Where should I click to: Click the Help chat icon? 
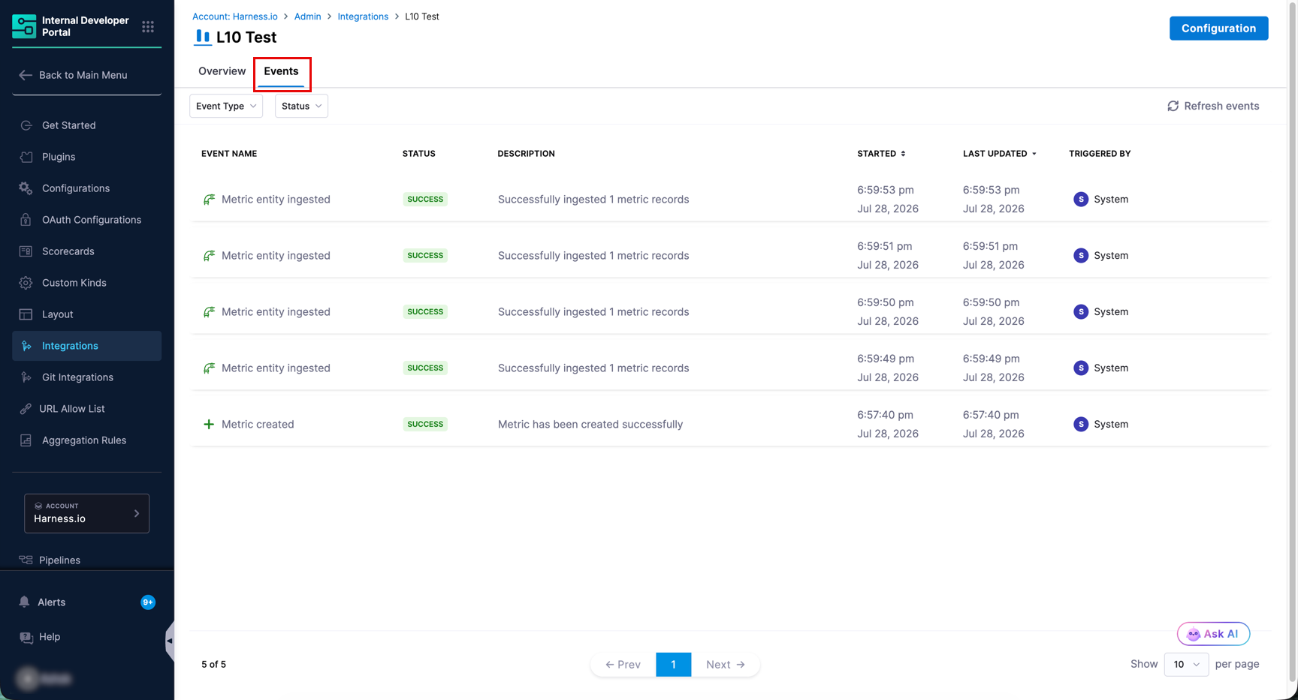(x=26, y=637)
